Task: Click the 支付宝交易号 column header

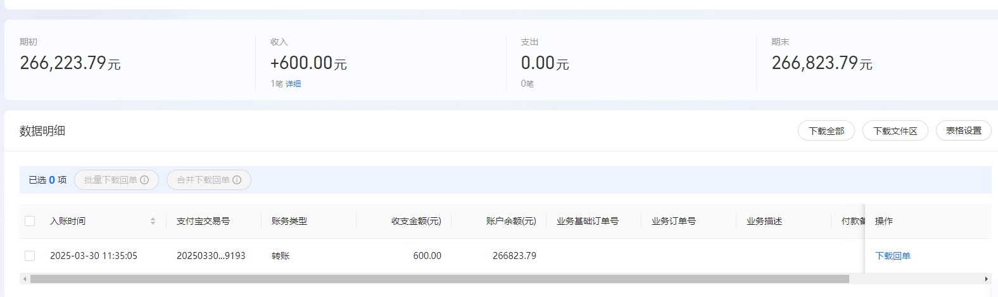Action: [203, 221]
